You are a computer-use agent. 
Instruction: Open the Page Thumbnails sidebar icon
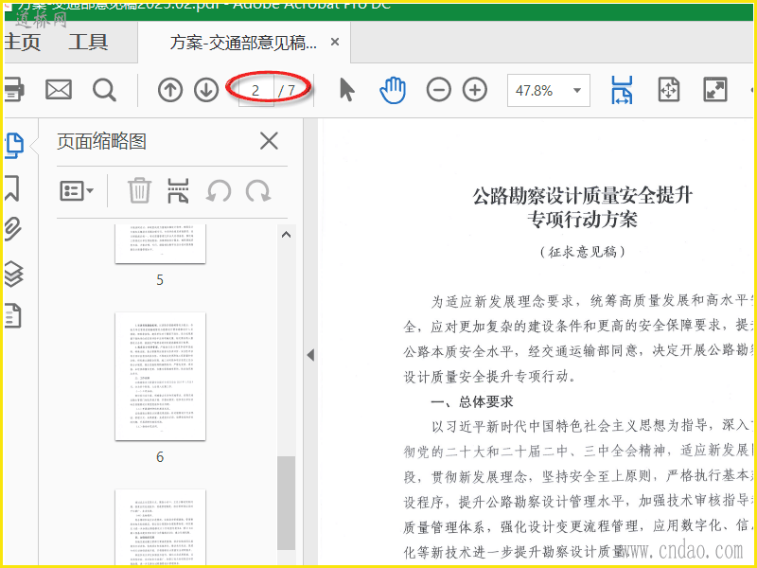coord(14,146)
